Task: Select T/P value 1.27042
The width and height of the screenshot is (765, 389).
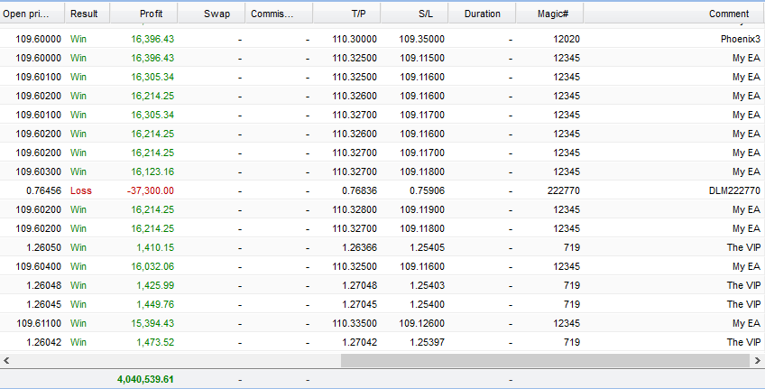Action: point(360,343)
